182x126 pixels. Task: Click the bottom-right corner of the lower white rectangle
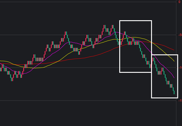[x=177, y=97]
